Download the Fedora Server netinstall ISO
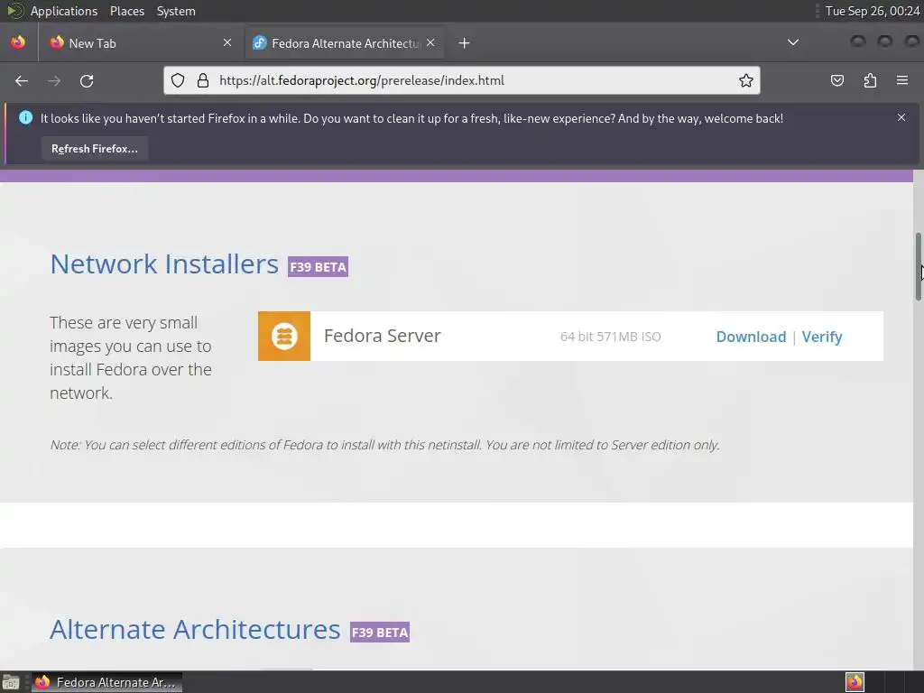Viewport: 924px width, 693px height. click(x=751, y=337)
